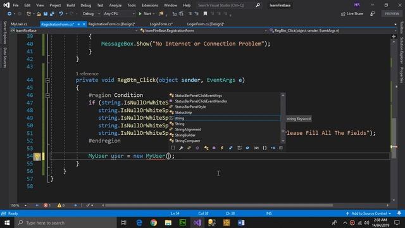
Task: Open File Explorer from the taskbar
Action: pyautogui.click(x=168, y=222)
